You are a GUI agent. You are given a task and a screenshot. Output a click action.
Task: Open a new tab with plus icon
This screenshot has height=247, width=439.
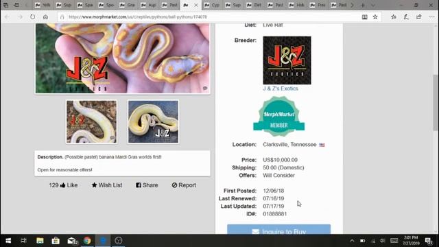(x=363, y=5)
